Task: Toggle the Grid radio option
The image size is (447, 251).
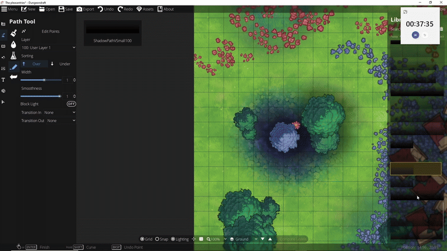Action: point(142,239)
